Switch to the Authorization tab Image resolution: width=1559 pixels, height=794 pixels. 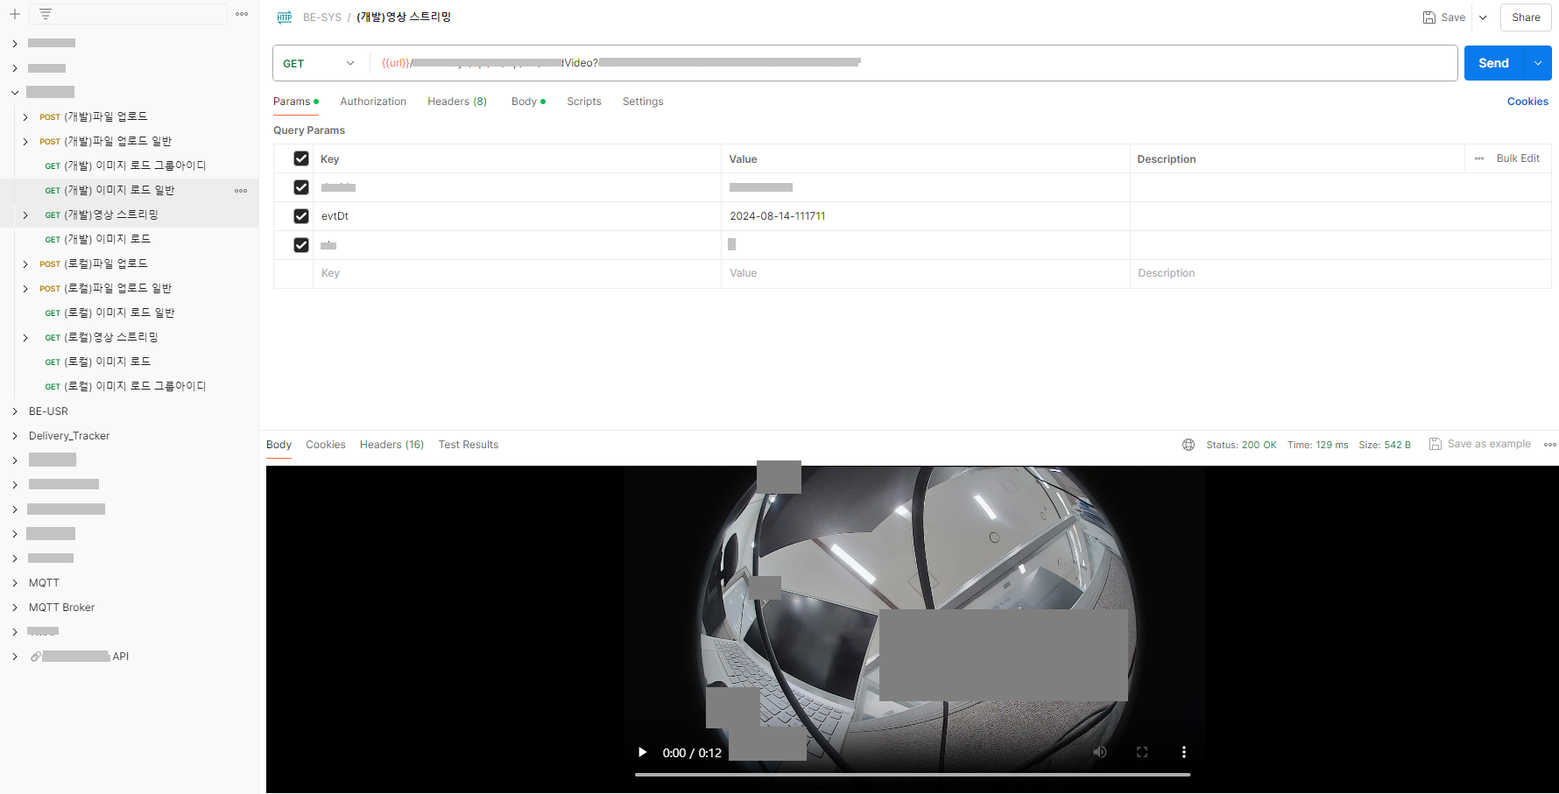(x=373, y=102)
